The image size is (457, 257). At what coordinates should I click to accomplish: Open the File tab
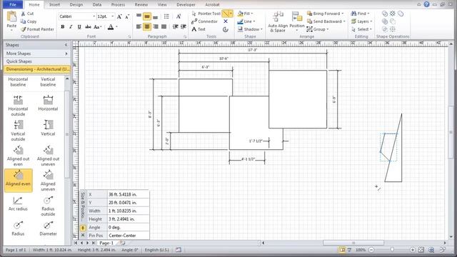click(13, 4)
